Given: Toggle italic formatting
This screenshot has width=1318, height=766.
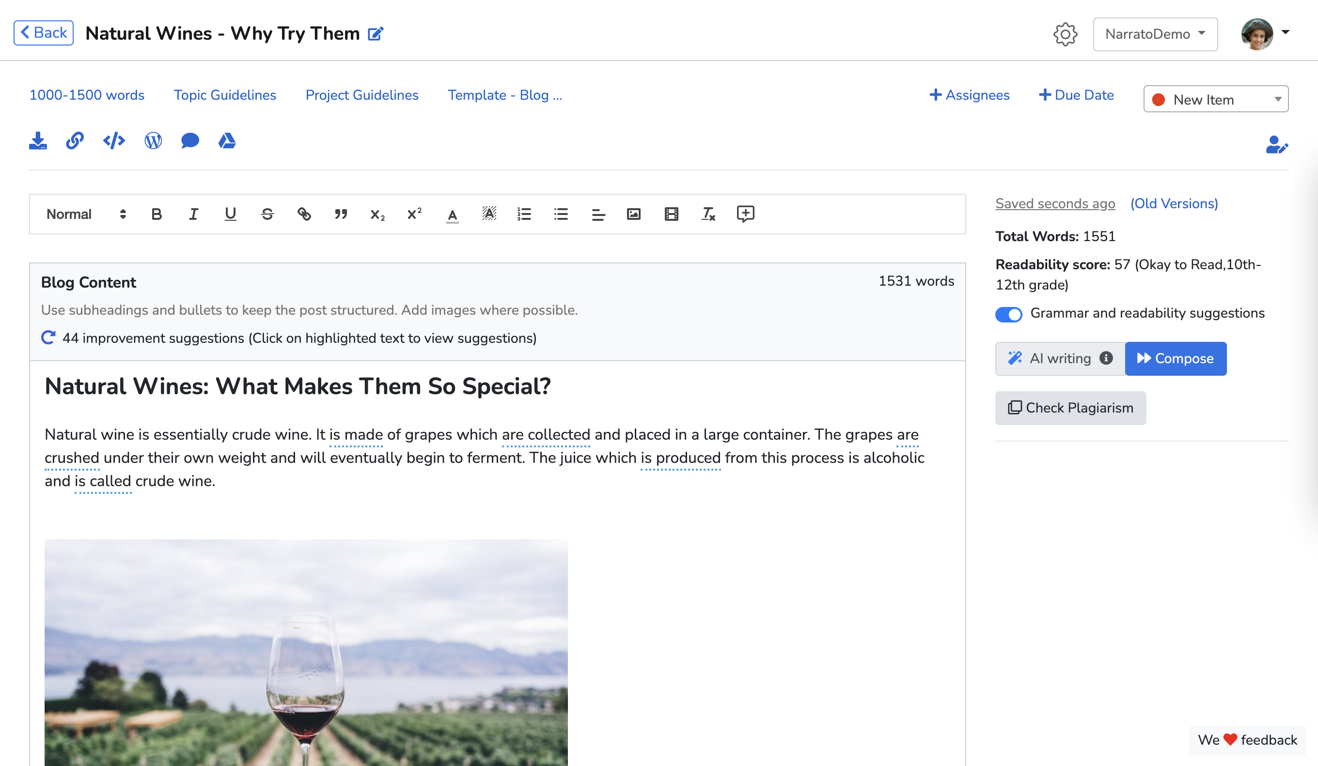Looking at the screenshot, I should pos(193,214).
